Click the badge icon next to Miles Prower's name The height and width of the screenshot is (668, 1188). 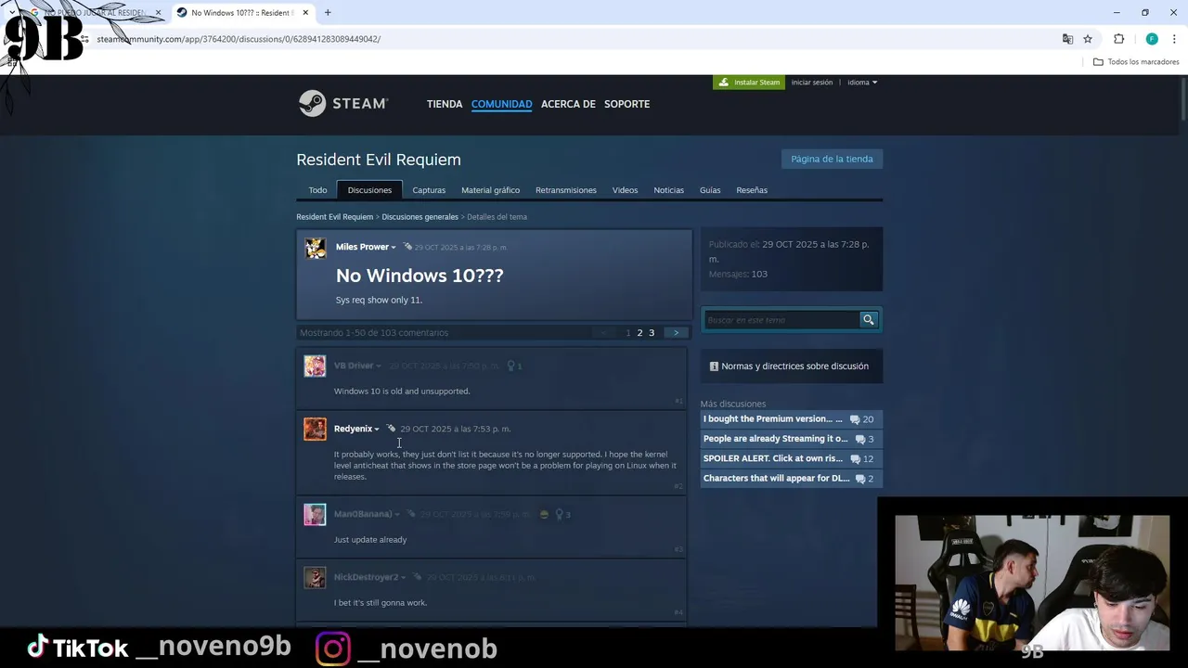click(407, 247)
